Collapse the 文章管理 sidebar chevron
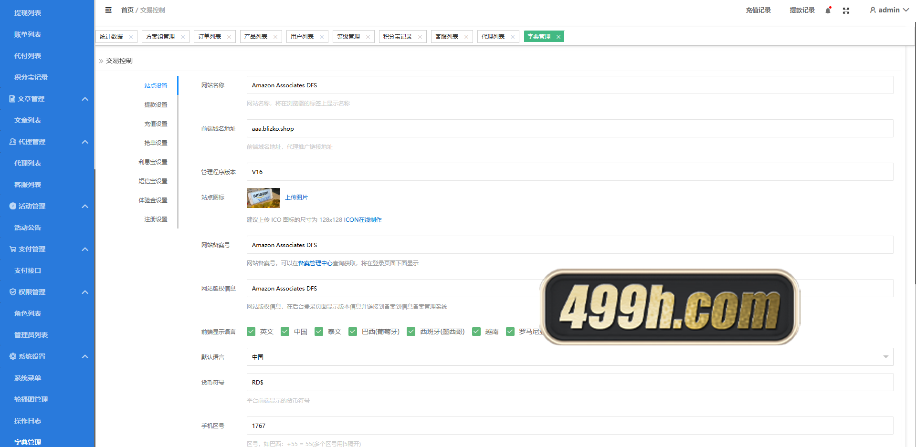 click(x=85, y=99)
